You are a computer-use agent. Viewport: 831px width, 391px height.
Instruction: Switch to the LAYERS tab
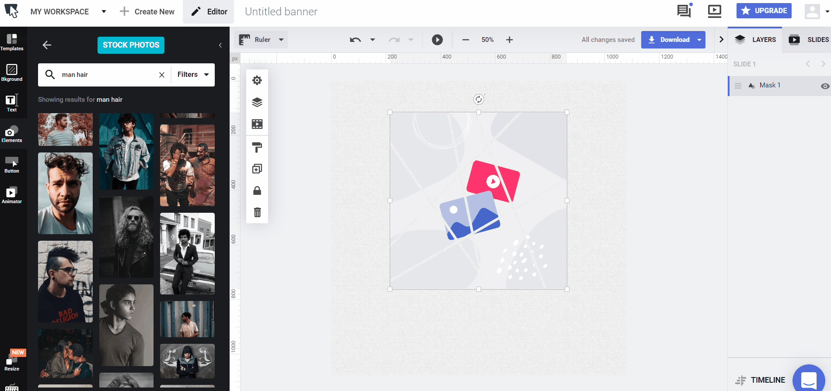click(x=755, y=40)
